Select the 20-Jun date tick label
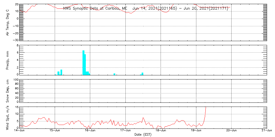275x137 pixels. click(x=232, y=131)
